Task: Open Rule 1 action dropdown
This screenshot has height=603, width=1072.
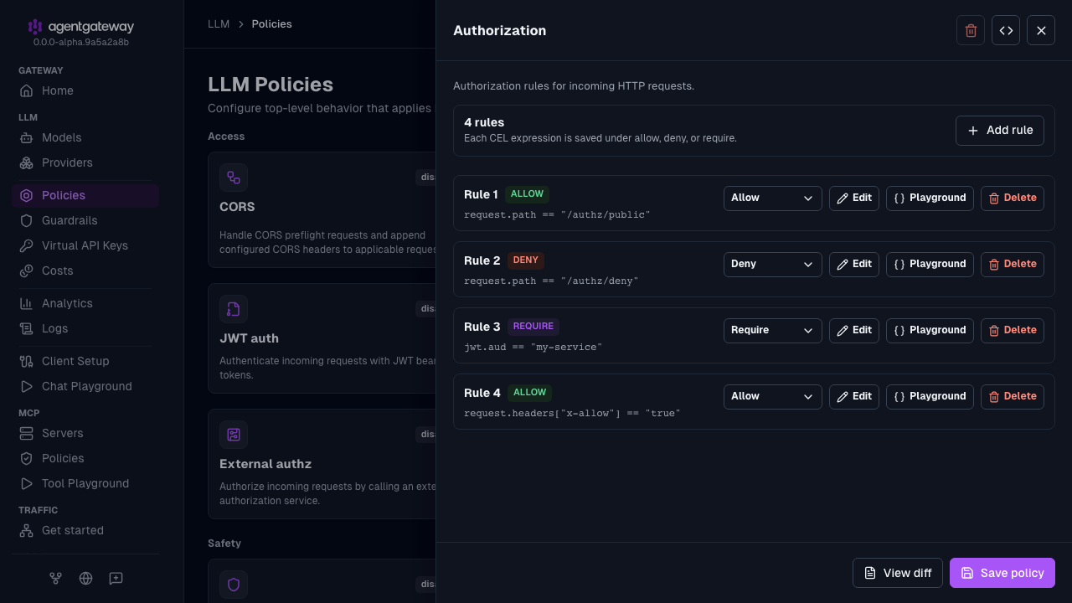Action: (x=772, y=198)
